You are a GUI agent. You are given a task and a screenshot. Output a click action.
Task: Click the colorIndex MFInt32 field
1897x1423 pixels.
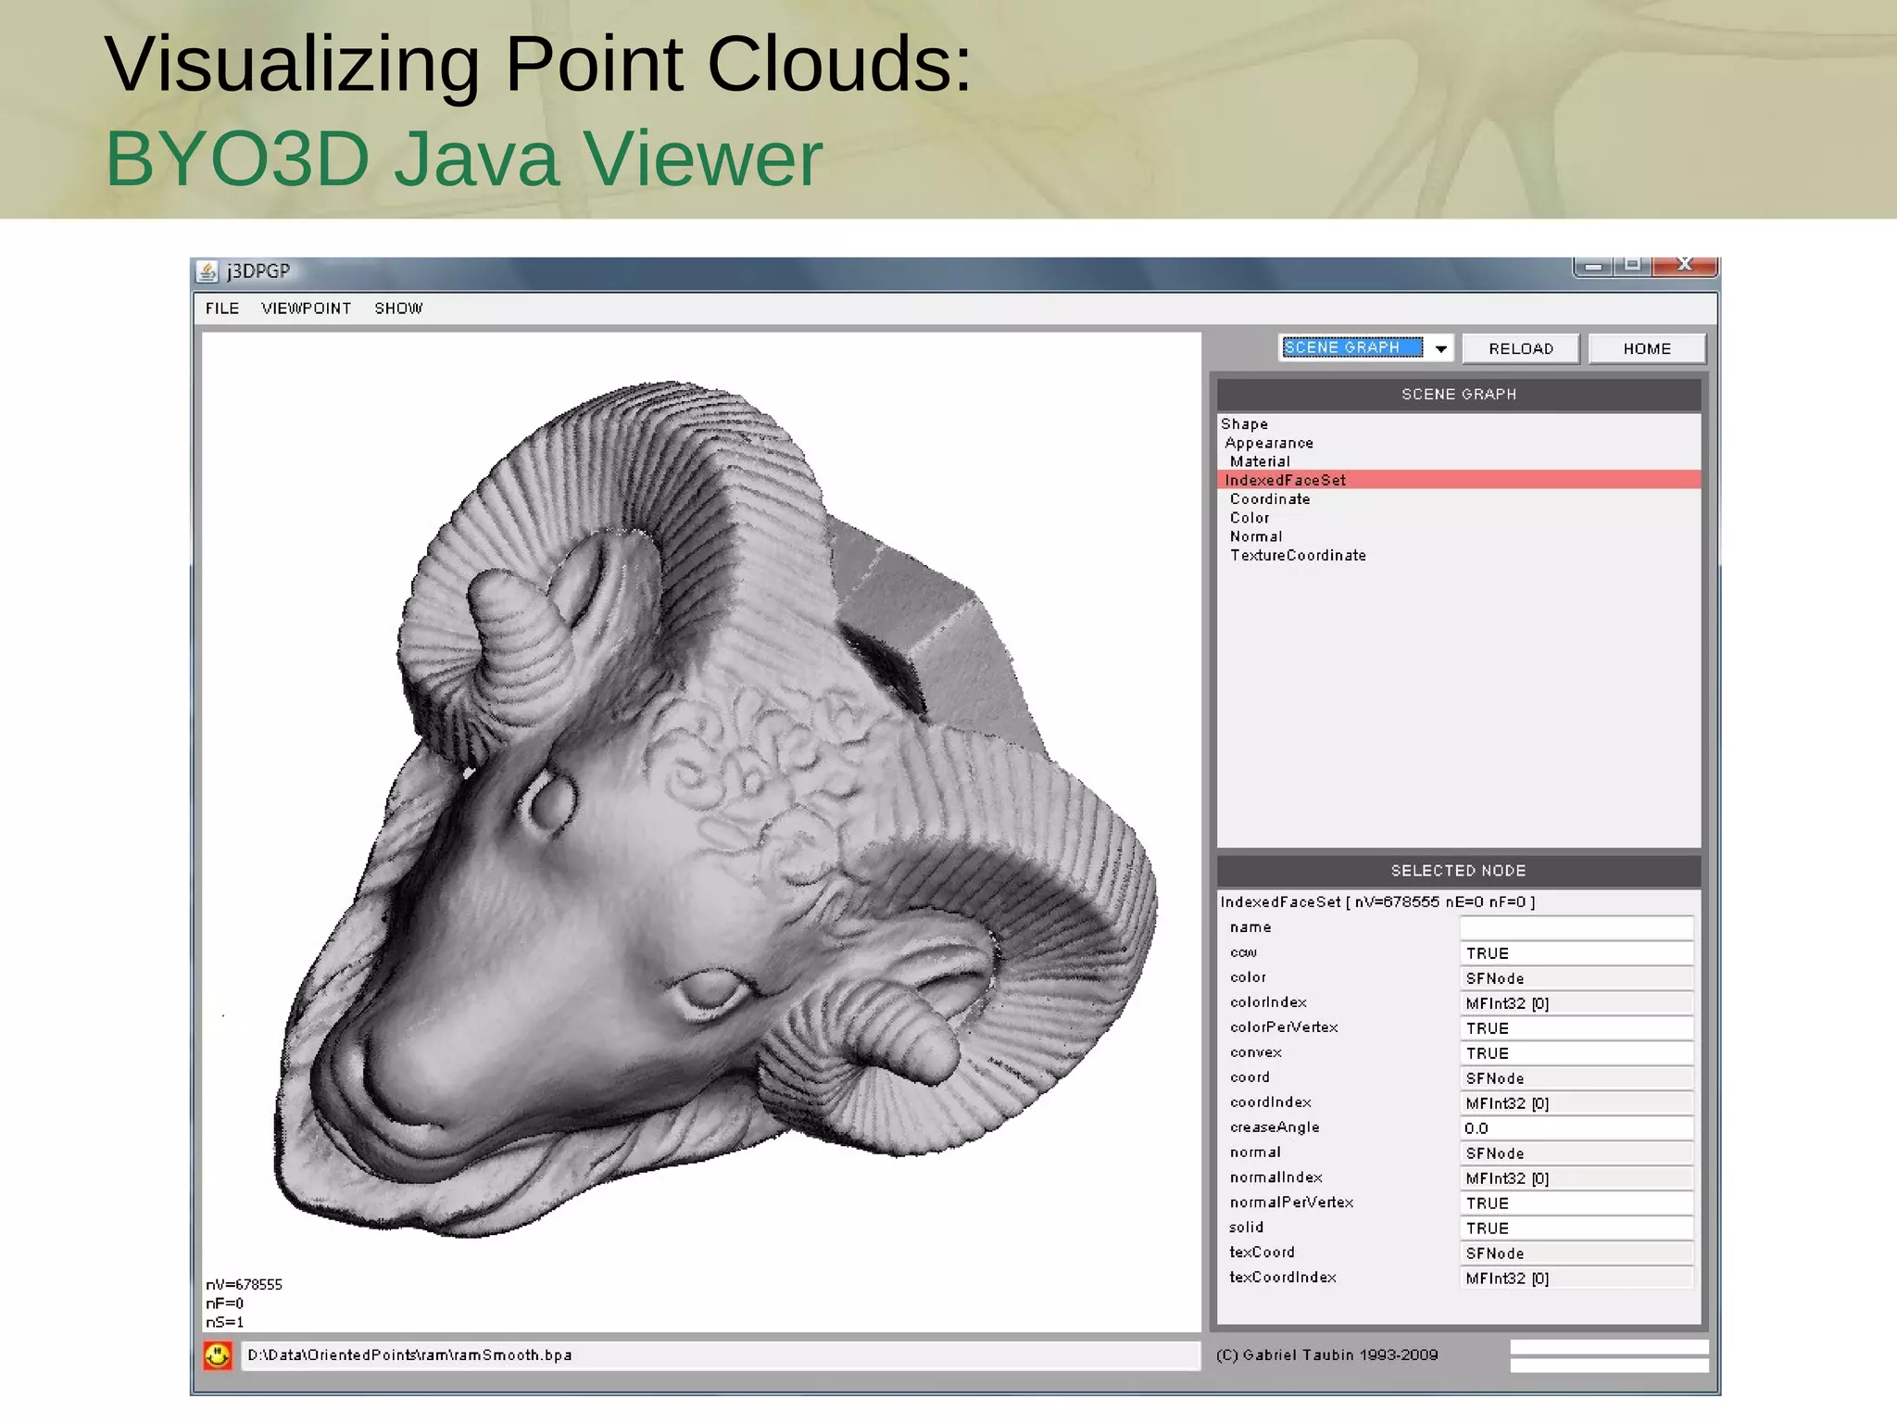(1577, 1003)
